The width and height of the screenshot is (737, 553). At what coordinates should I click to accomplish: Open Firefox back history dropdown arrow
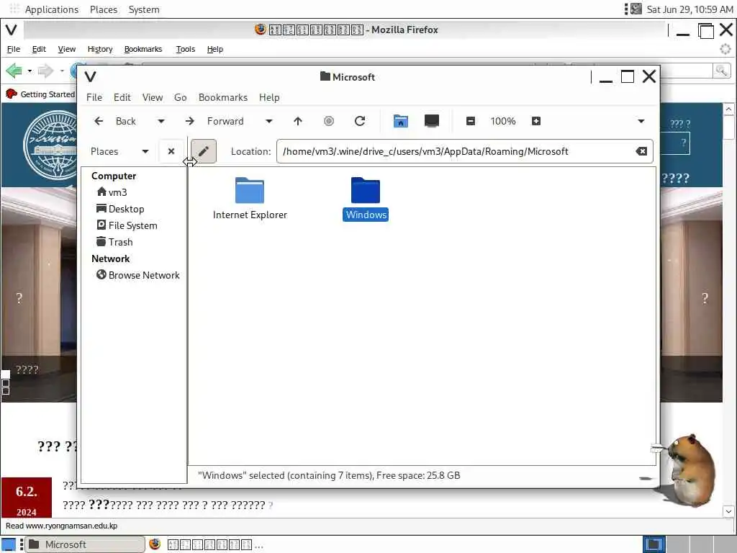[30, 71]
